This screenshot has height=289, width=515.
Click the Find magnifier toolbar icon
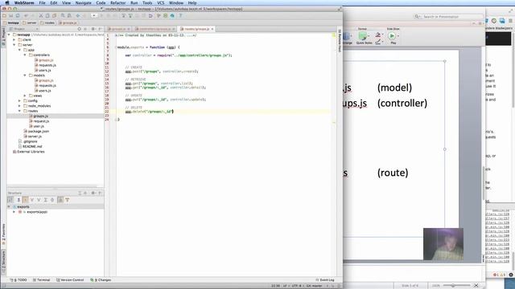tap(63, 16)
